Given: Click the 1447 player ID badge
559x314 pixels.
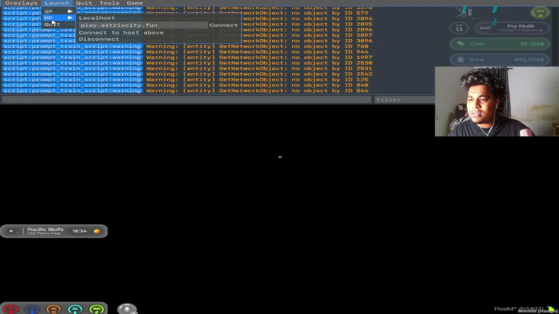Looking at the screenshot, I should (x=485, y=28).
